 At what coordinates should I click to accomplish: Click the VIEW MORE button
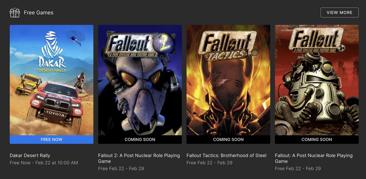tap(339, 13)
